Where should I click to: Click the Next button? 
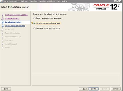(x=94, y=89)
